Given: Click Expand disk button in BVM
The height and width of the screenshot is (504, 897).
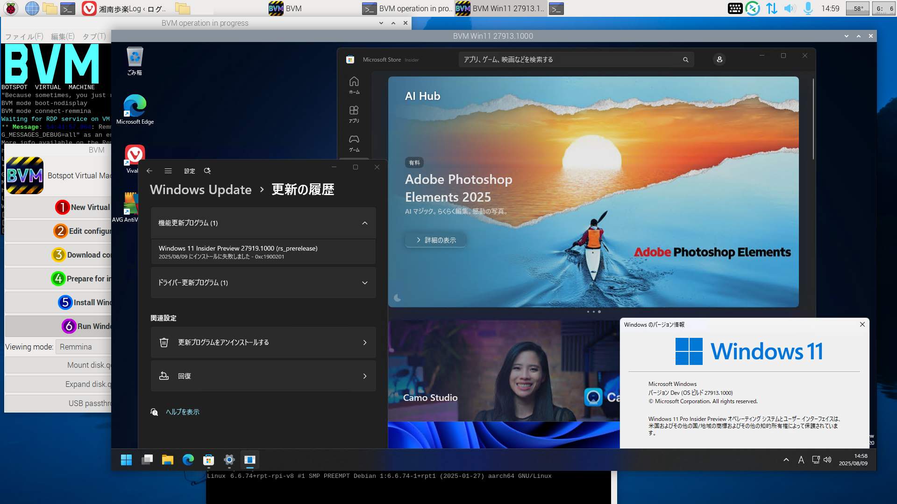Looking at the screenshot, I should (x=58, y=384).
